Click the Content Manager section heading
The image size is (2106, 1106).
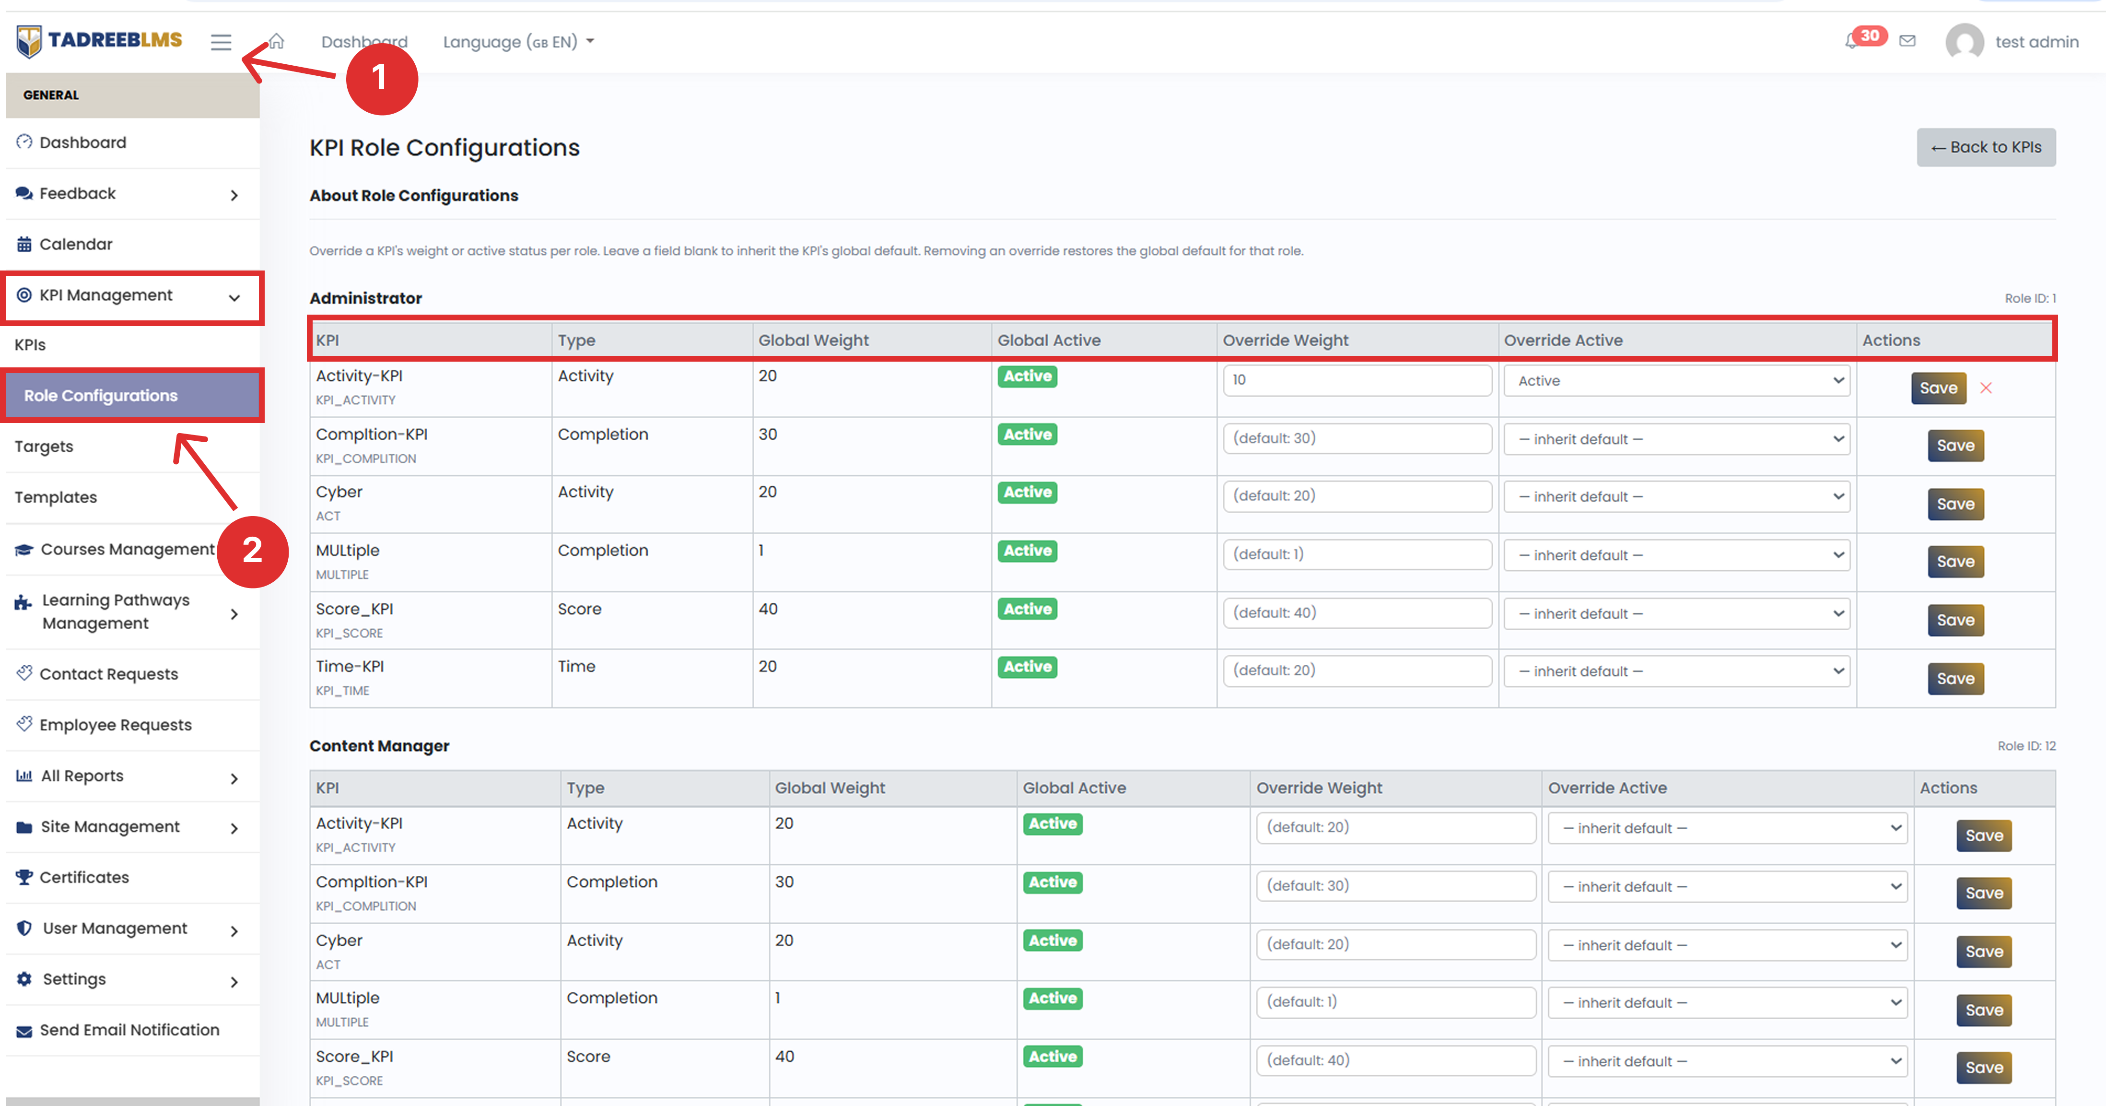pyautogui.click(x=379, y=745)
